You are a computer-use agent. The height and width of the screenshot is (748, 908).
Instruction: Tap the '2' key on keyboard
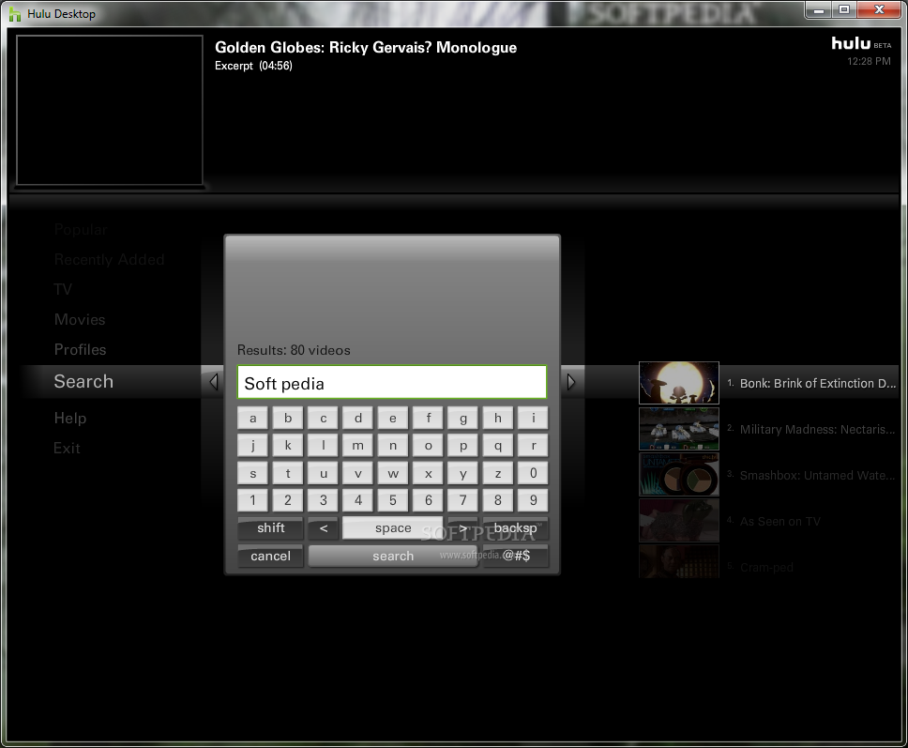[288, 500]
